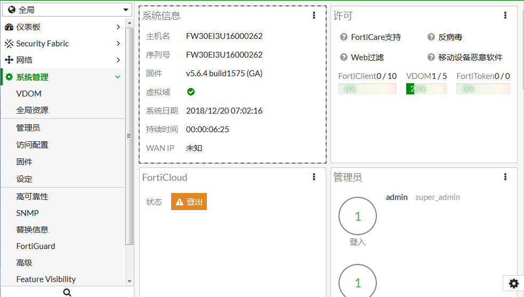Click the orange FortiCloud 登出 button

pyautogui.click(x=189, y=202)
